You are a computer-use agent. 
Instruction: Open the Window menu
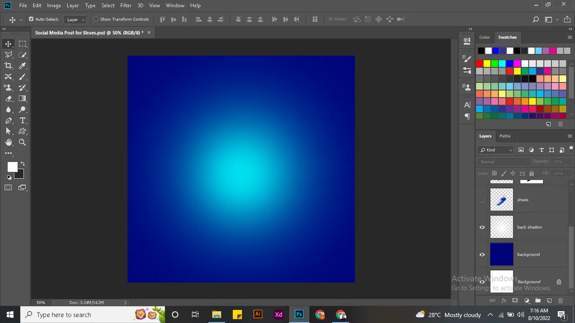click(175, 5)
